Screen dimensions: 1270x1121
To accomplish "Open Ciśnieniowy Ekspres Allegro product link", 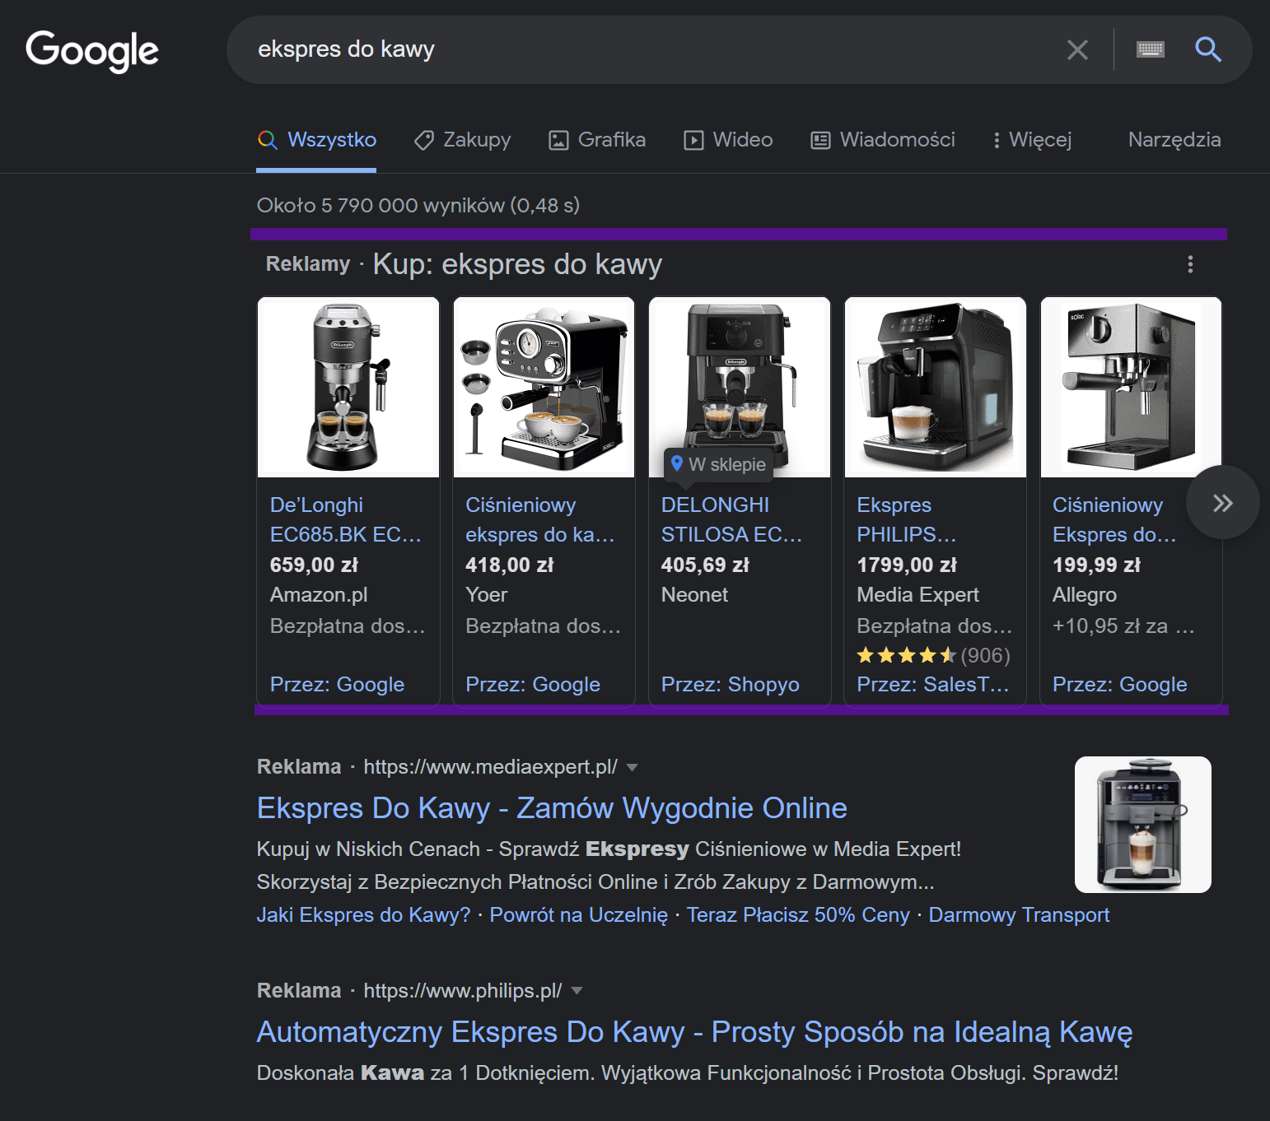I will (x=1114, y=519).
